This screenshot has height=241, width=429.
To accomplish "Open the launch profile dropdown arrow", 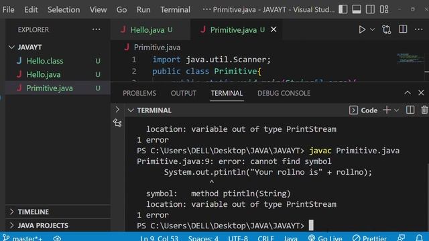I will (x=396, y=110).
